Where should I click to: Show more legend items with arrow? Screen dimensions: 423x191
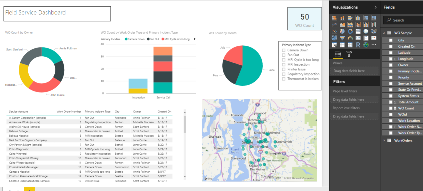click(x=195, y=39)
